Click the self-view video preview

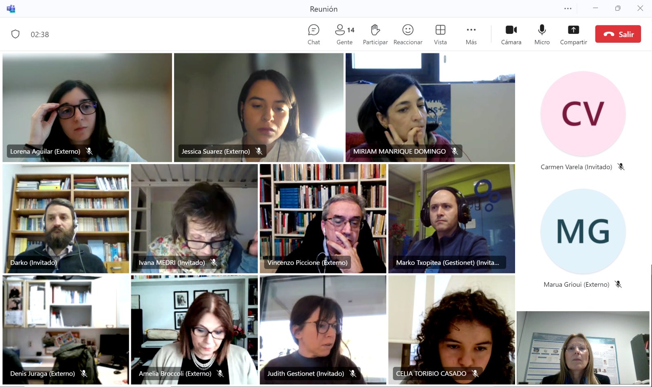coord(583,348)
